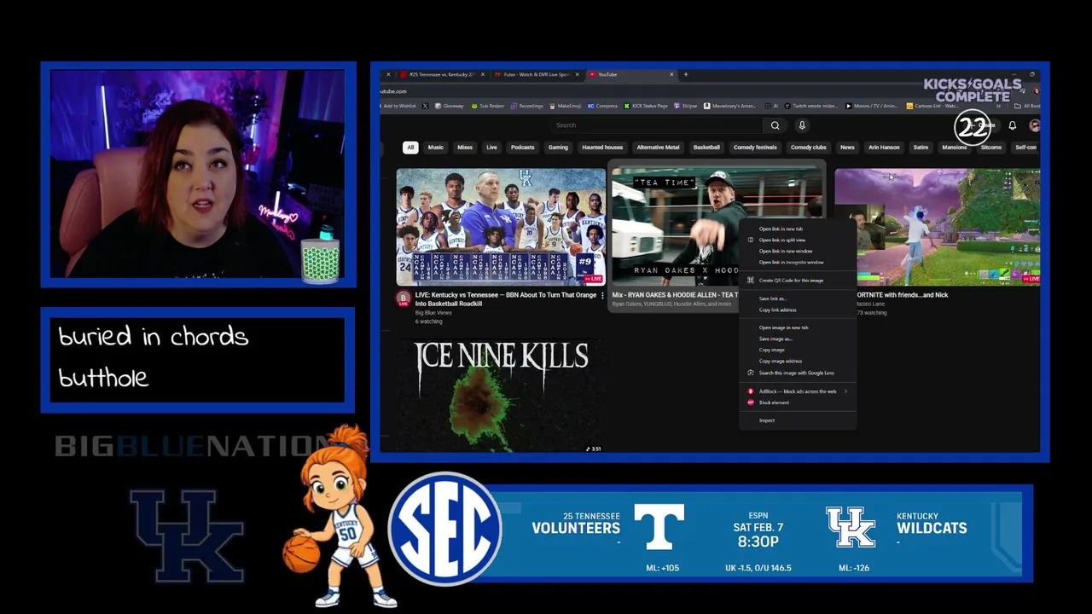Click the Google Lens icon in context menu
The height and width of the screenshot is (614, 1092).
pos(751,373)
